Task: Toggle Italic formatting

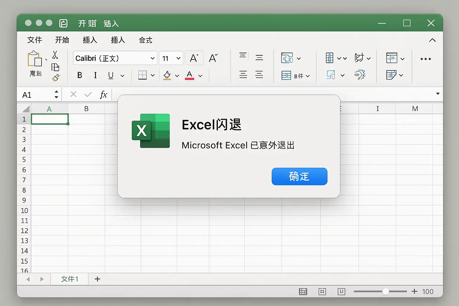Action: point(95,75)
